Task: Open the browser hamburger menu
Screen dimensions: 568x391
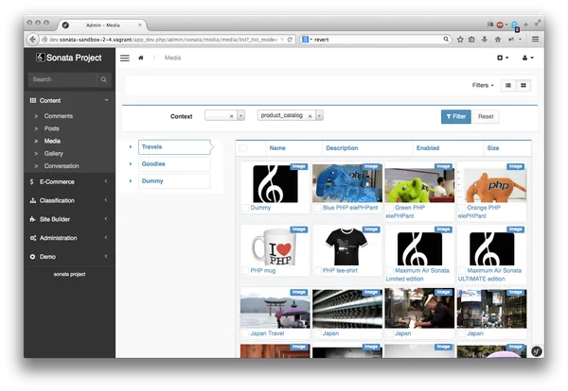Action: coord(537,39)
